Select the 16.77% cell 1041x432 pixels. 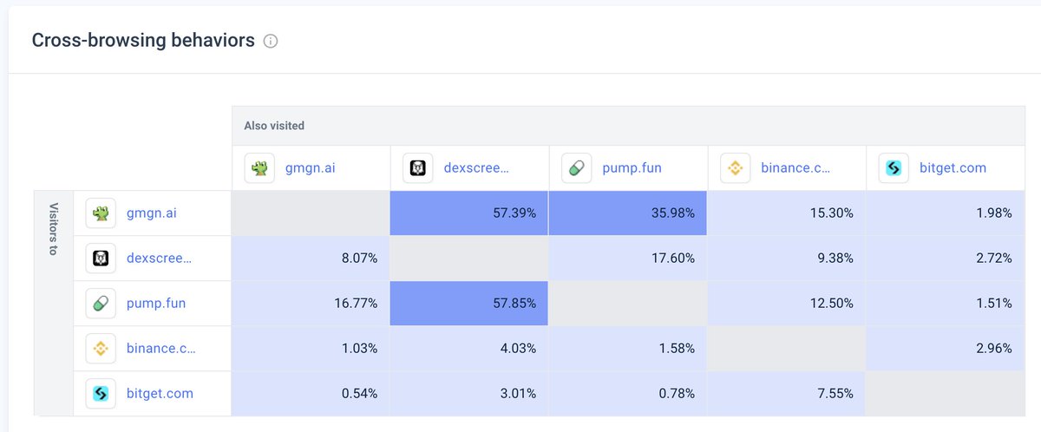click(x=311, y=304)
